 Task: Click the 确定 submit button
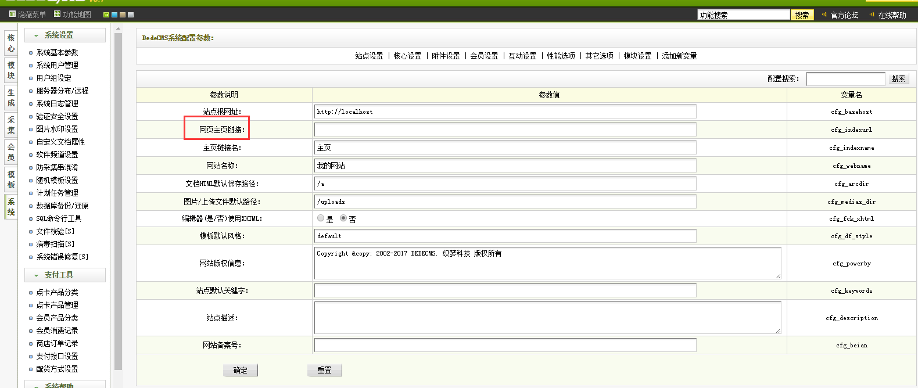point(241,370)
